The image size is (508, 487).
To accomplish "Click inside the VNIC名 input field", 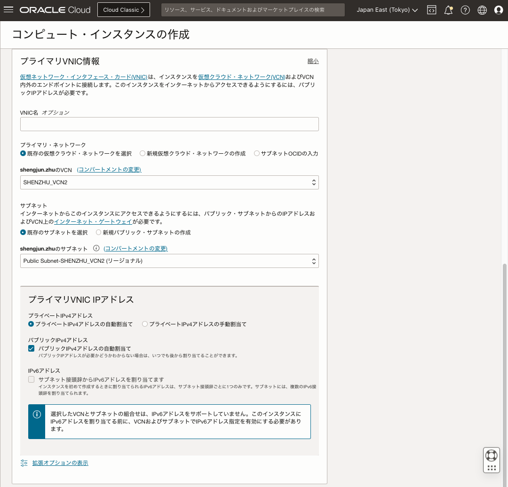I will 169,124.
